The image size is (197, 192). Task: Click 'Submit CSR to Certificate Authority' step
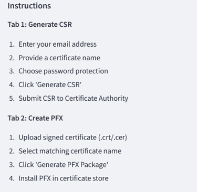74,98
